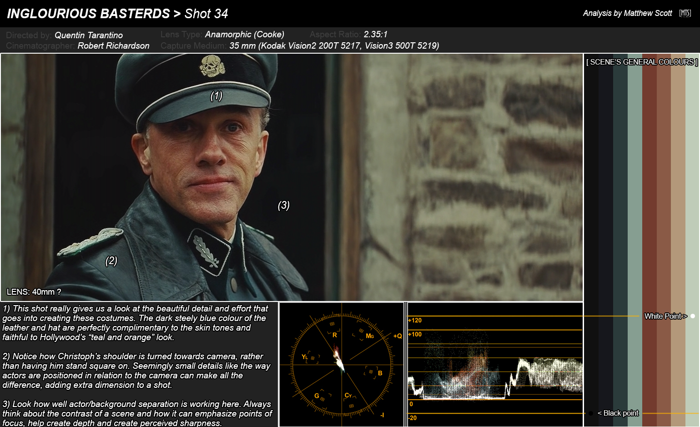700x427 pixels.
Task: Select the YL target on the vectorscope
Action: [305, 357]
